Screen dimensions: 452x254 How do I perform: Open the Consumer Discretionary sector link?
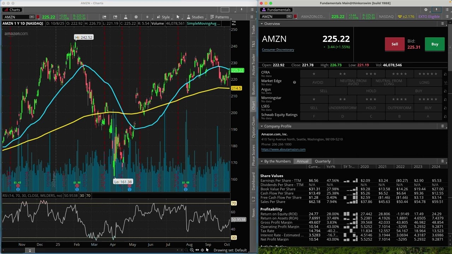click(278, 50)
